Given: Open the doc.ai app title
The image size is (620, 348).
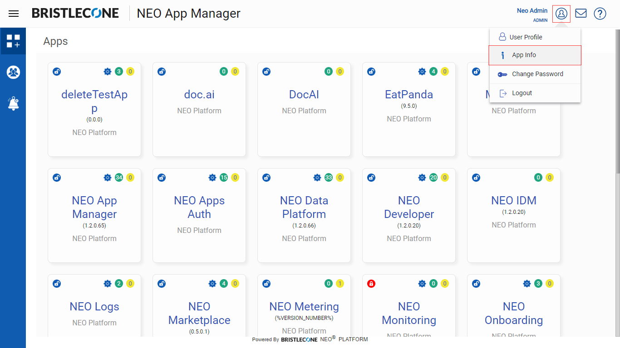Looking at the screenshot, I should [x=199, y=95].
